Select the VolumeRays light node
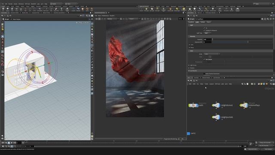This screenshot has height=155, width=275. [244, 105]
